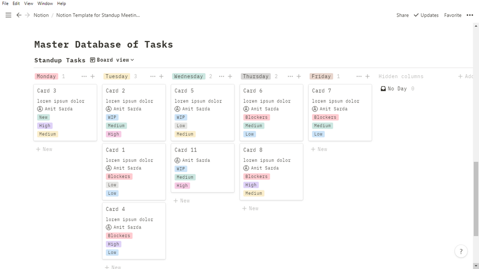Open the Window menu
This screenshot has width=479, height=269.
point(45,3)
